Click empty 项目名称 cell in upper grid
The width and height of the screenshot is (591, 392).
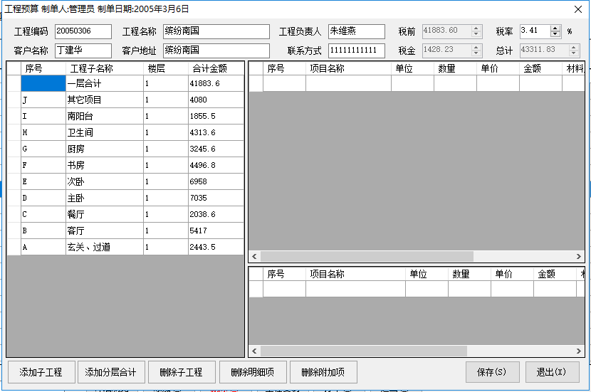point(348,83)
